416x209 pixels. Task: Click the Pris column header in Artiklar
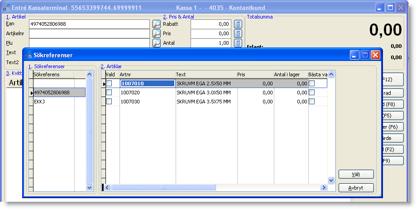tap(255, 74)
